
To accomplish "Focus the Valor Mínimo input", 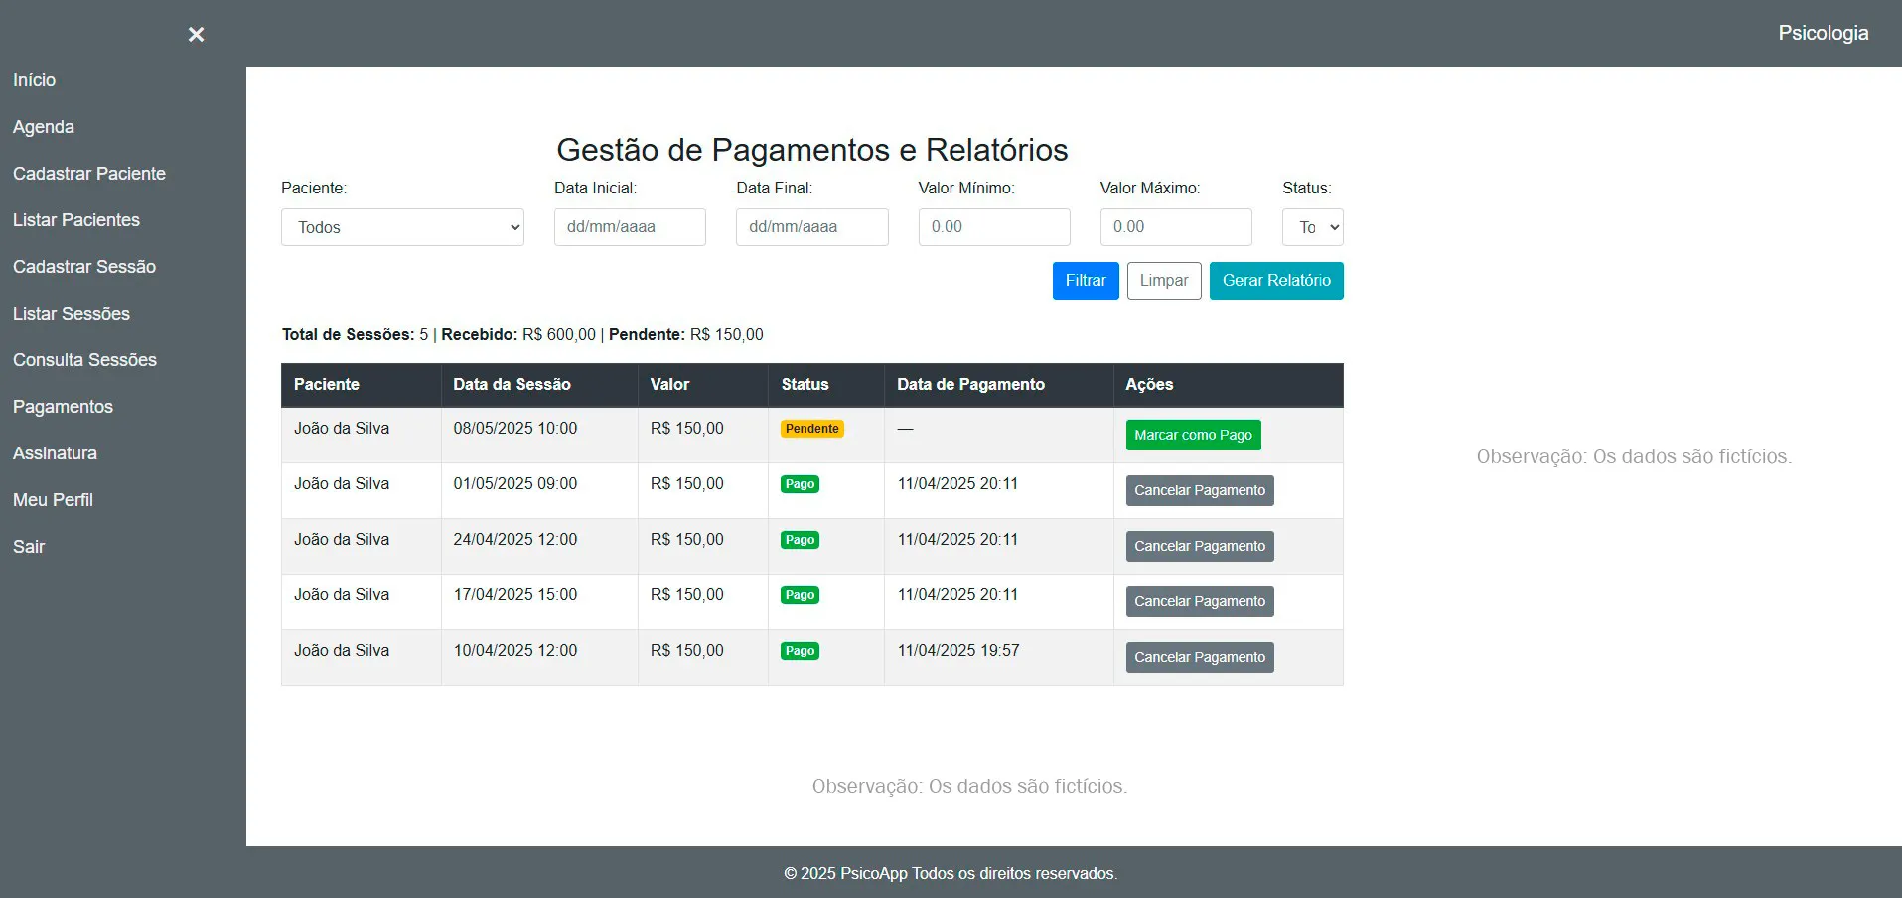I will [x=993, y=227].
